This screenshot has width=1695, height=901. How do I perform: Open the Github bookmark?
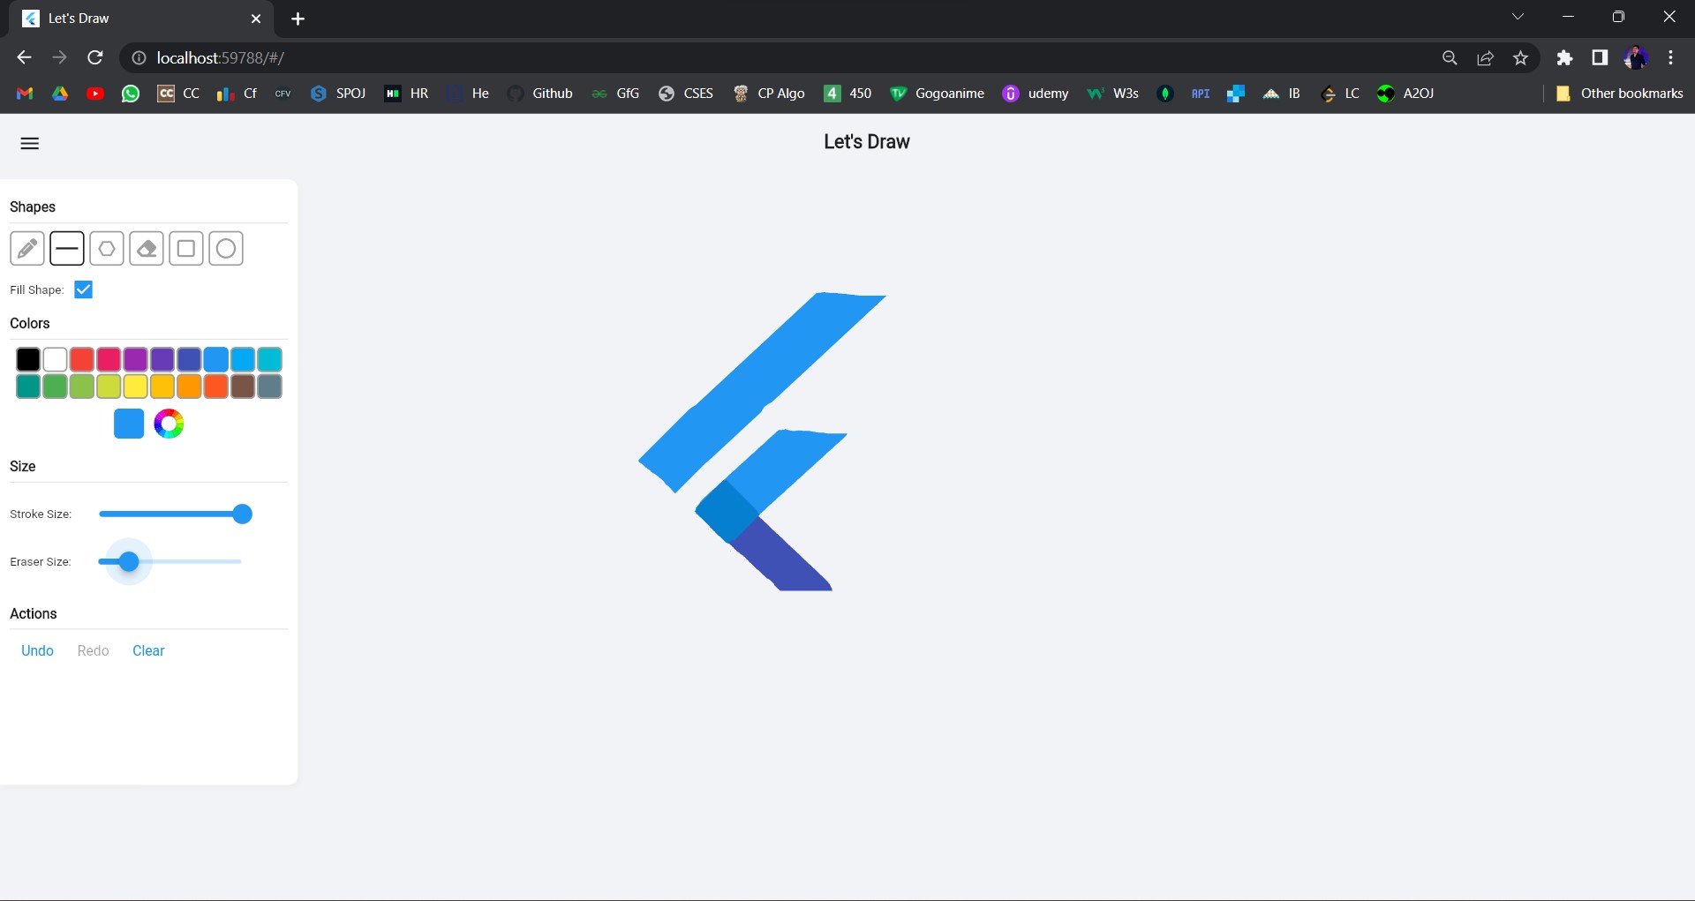540,94
